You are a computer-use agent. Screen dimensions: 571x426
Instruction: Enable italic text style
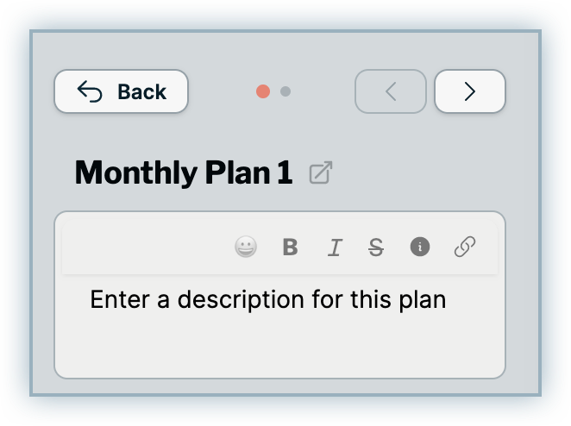pos(334,248)
